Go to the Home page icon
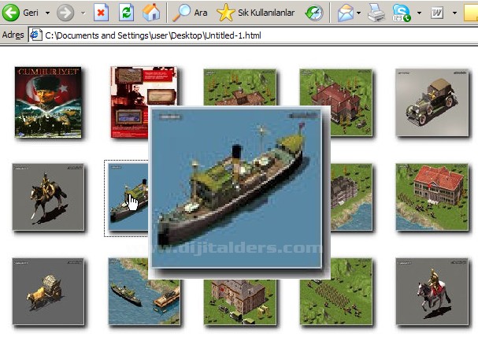Image resolution: width=478 pixels, height=337 pixels. click(x=151, y=13)
